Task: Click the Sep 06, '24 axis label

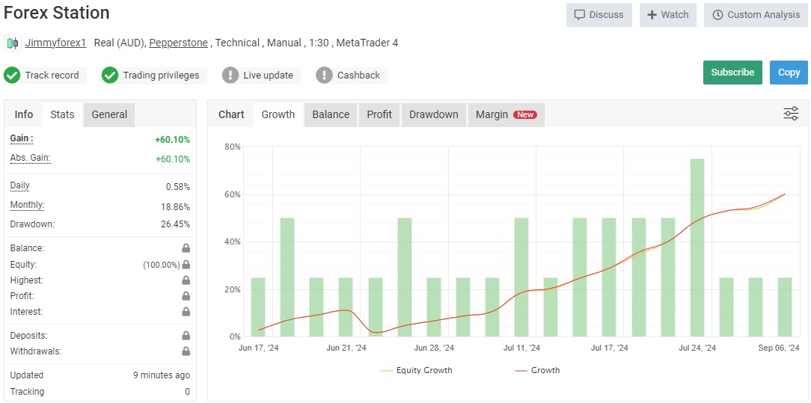Action: click(x=780, y=348)
